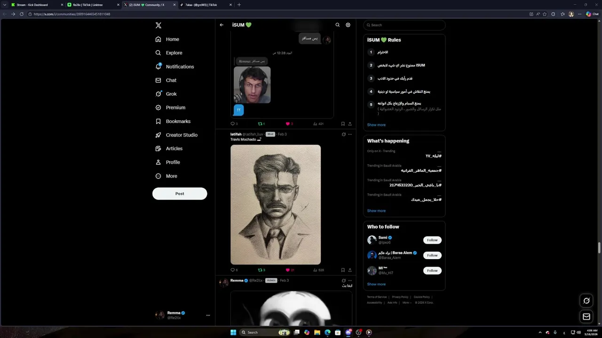Open floating messages envelope button
This screenshot has width=602, height=338.
[586, 317]
